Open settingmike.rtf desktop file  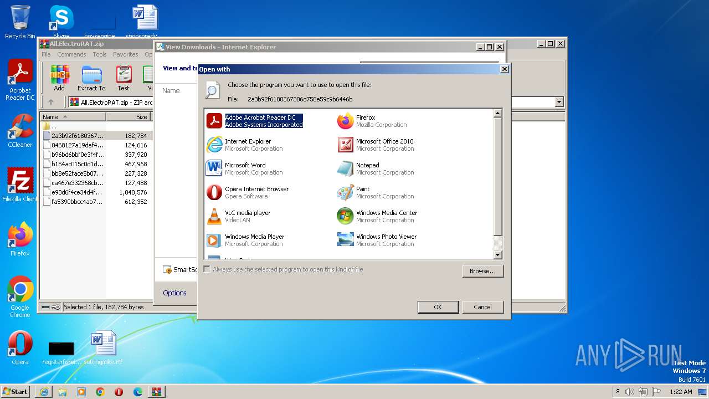click(x=103, y=348)
